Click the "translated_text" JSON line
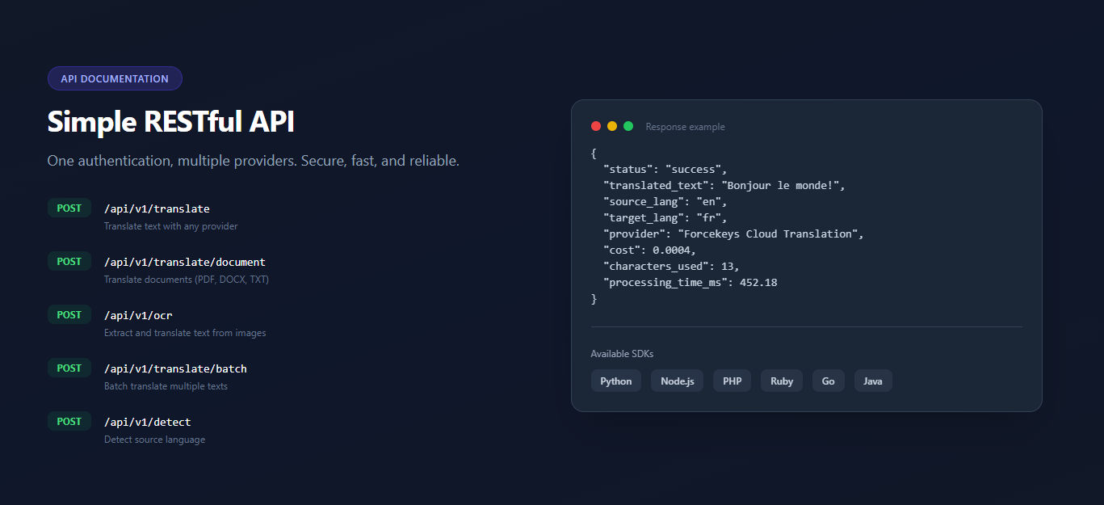Image resolution: width=1104 pixels, height=505 pixels. (724, 186)
